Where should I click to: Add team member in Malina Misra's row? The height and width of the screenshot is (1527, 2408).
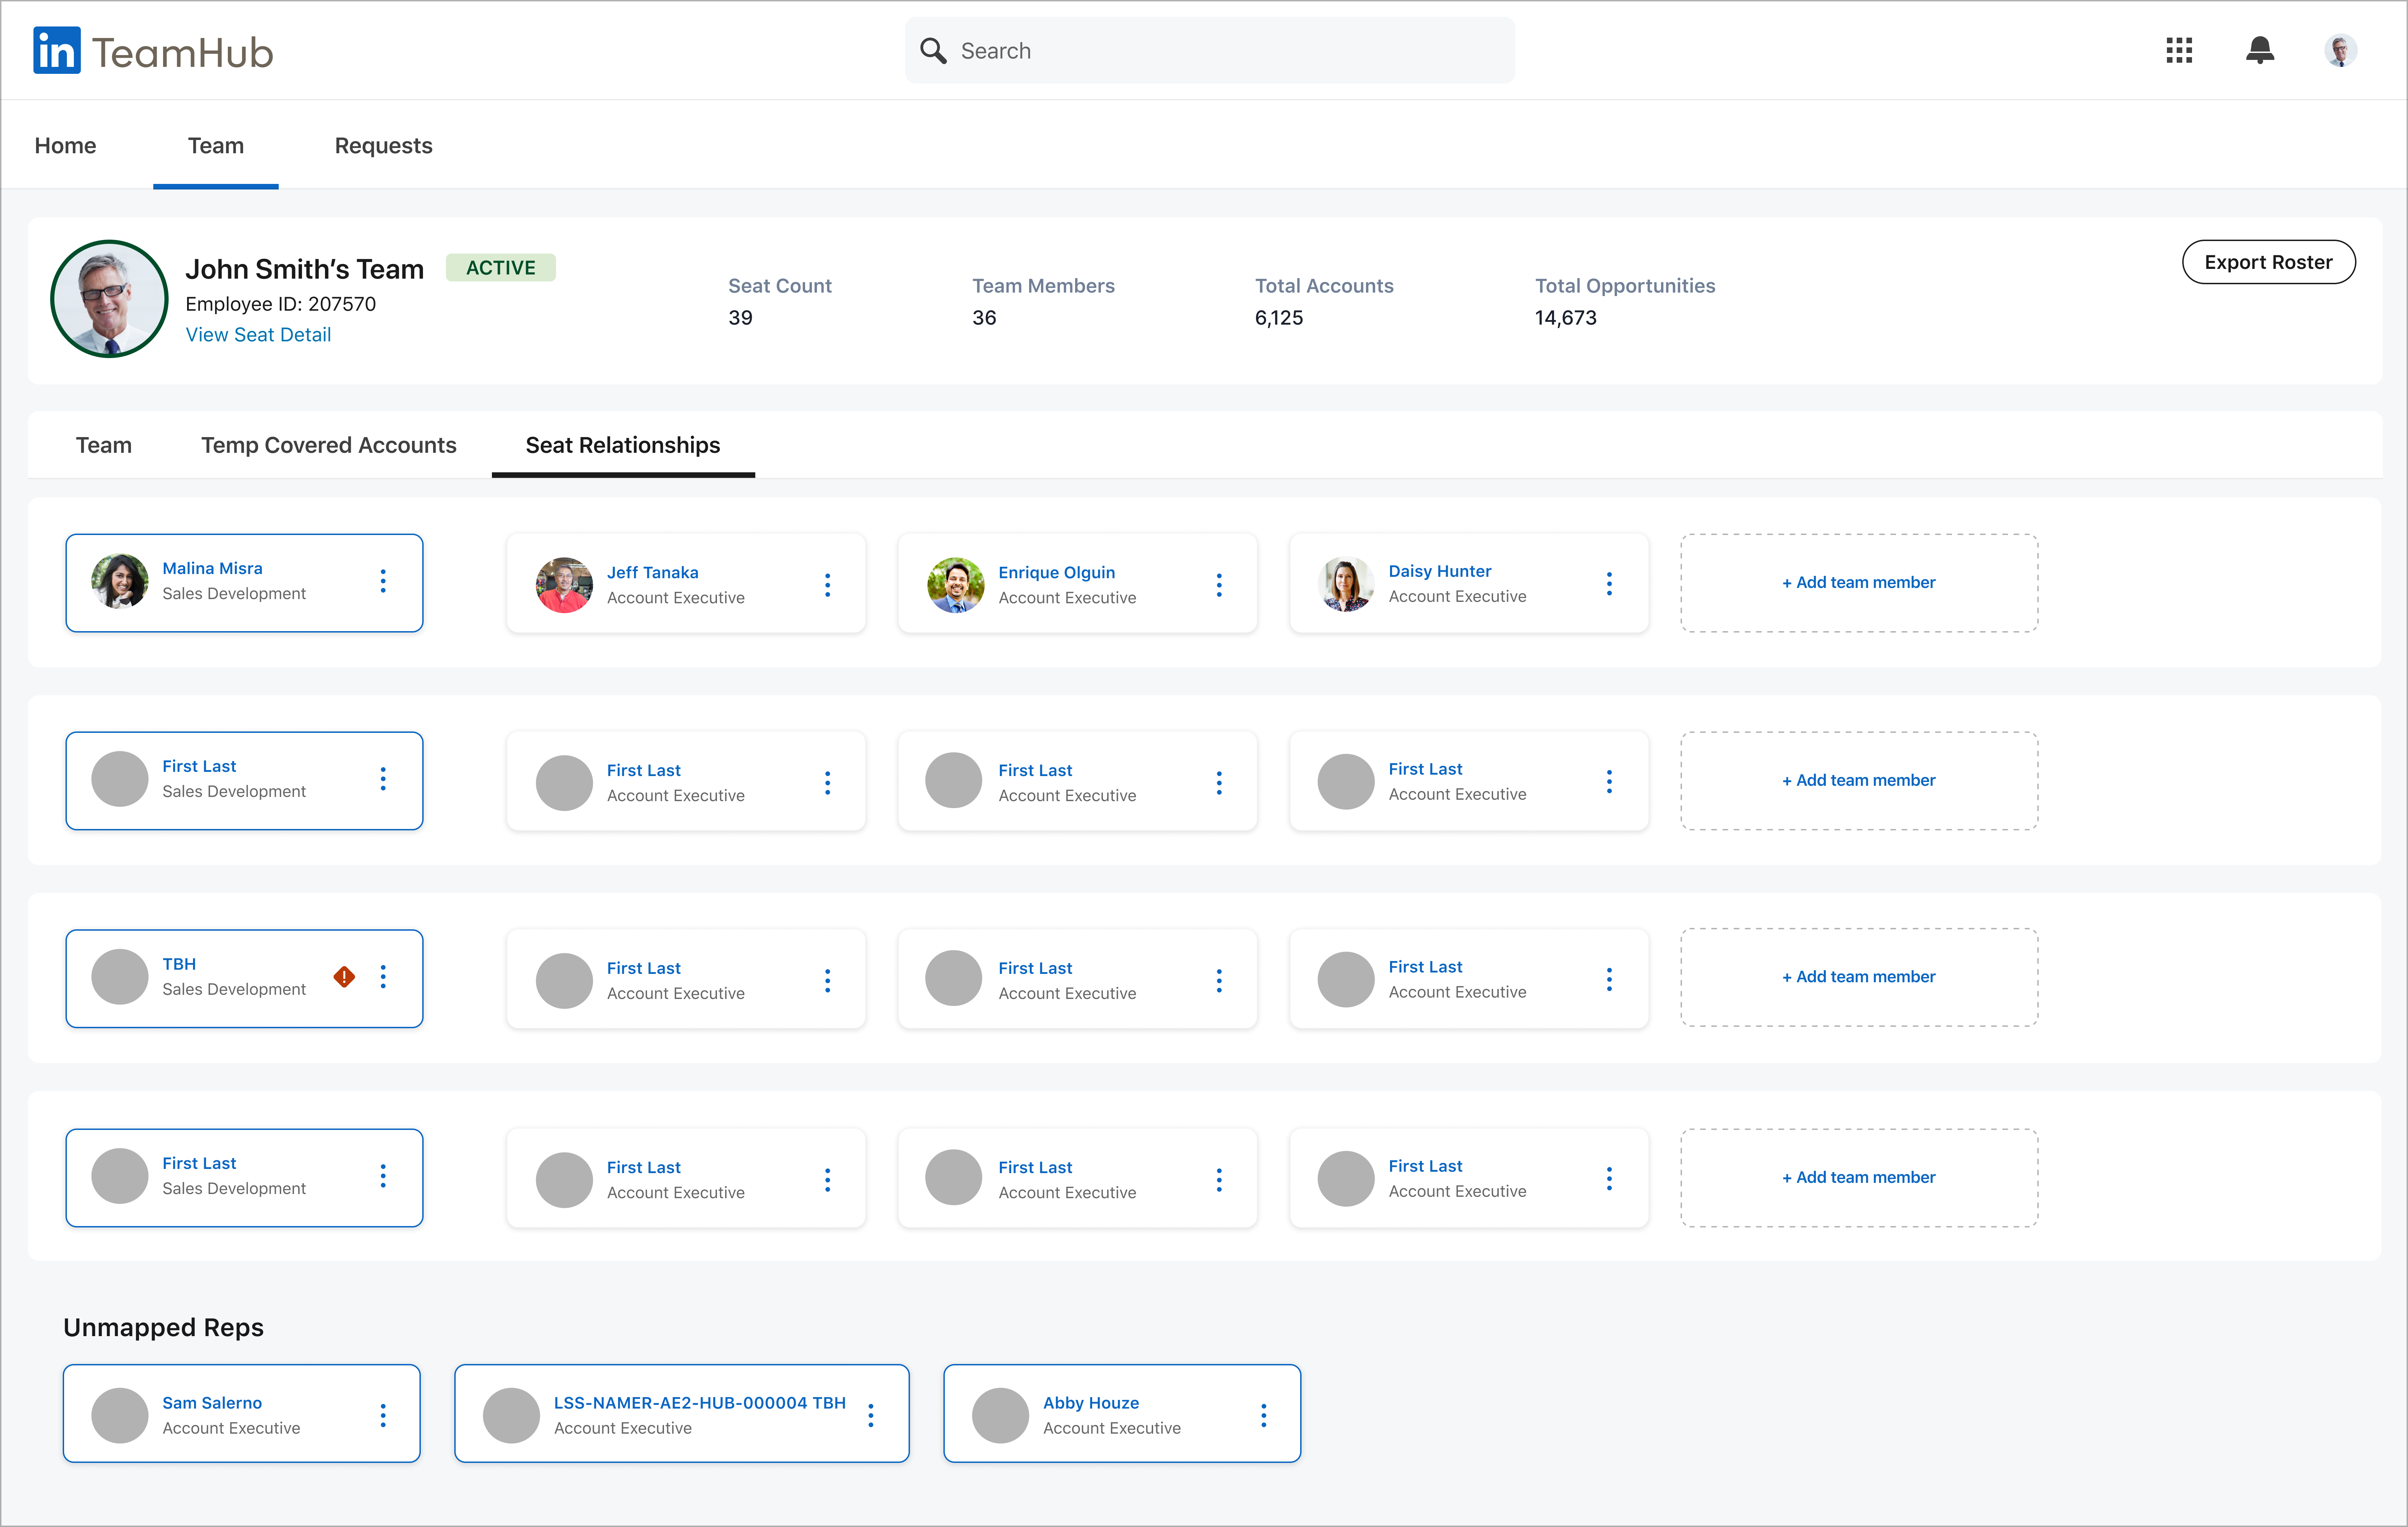(x=1859, y=583)
